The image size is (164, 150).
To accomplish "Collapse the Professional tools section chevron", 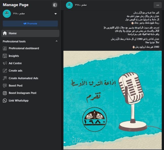I will (x=57, y=41).
